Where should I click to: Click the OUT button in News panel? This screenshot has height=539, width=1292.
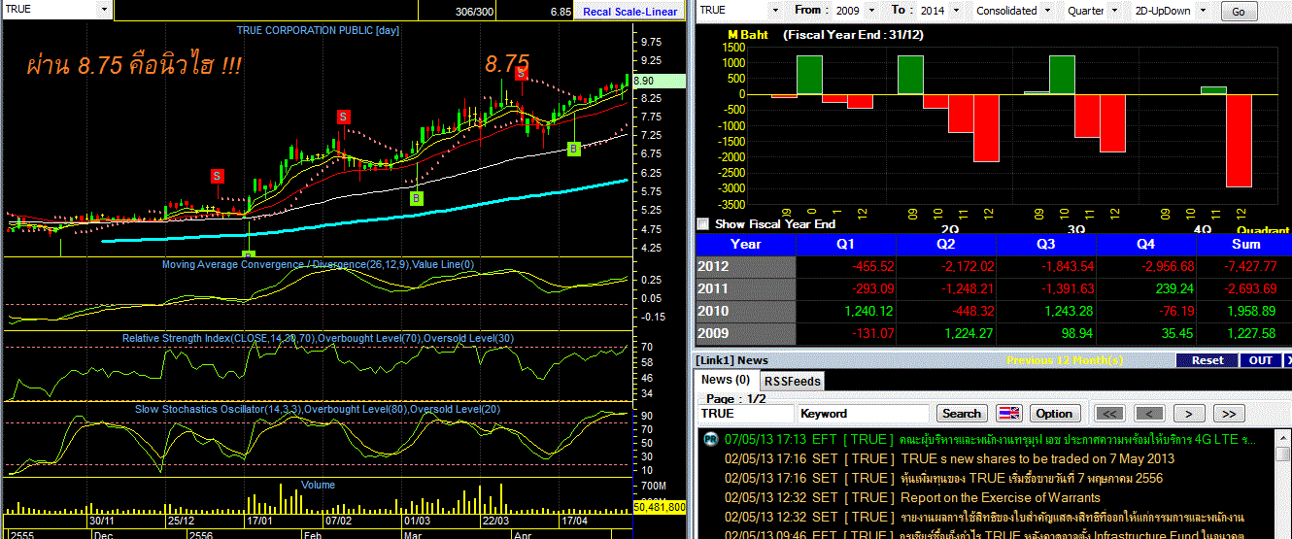coord(1261,360)
